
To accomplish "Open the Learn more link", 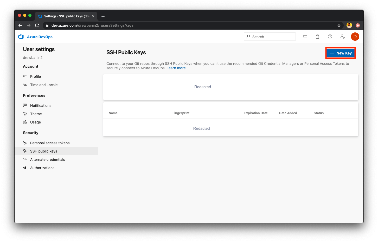I will [x=176, y=68].
